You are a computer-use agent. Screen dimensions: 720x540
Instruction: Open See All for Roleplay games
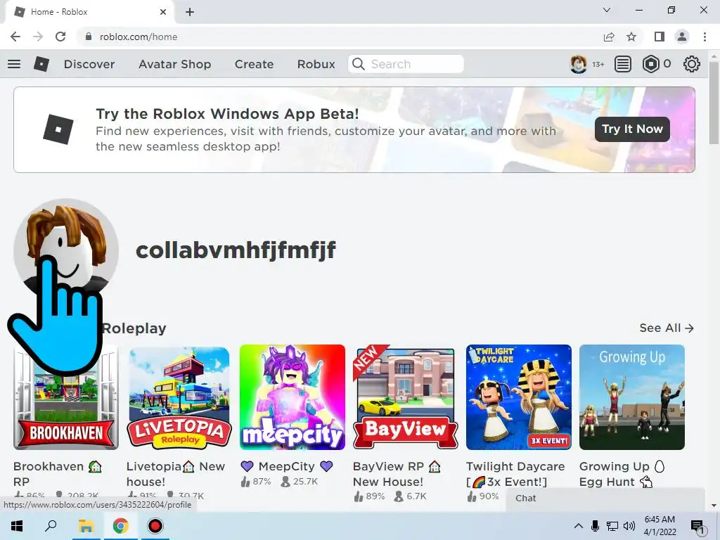(667, 328)
